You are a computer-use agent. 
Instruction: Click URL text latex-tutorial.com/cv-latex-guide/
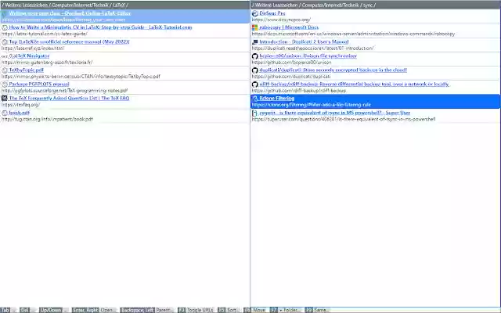45,34
